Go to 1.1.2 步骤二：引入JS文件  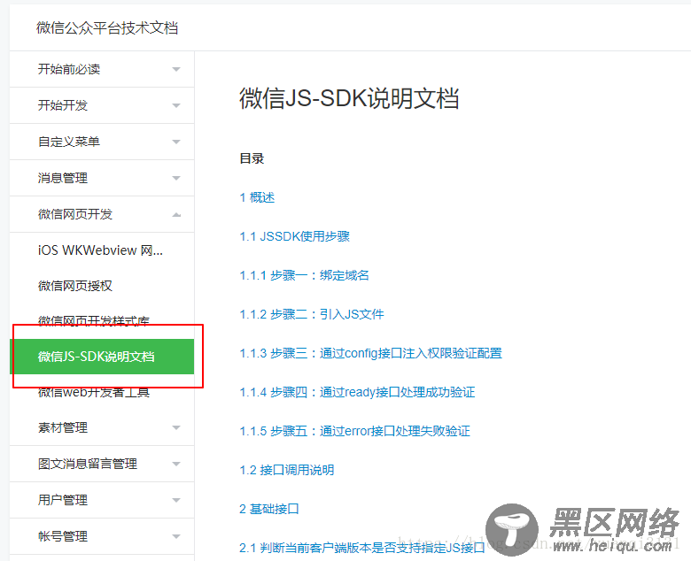click(x=312, y=314)
